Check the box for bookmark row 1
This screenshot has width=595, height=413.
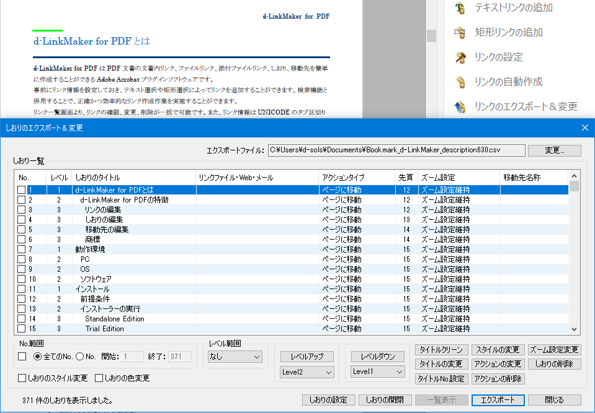point(22,190)
